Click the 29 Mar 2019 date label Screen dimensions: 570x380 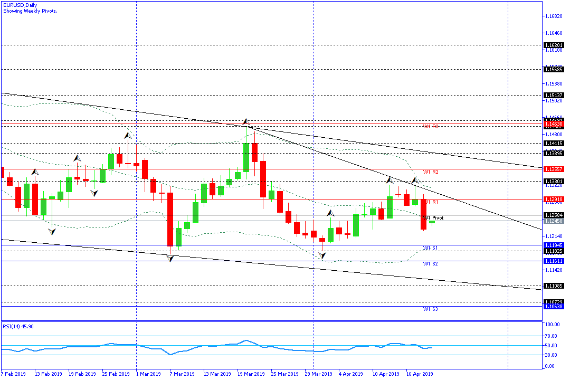coord(319,374)
